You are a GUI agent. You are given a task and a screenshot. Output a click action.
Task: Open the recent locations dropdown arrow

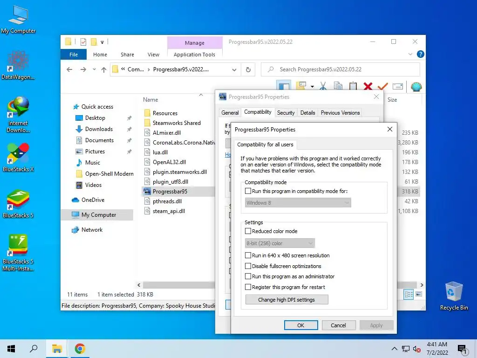(x=94, y=69)
